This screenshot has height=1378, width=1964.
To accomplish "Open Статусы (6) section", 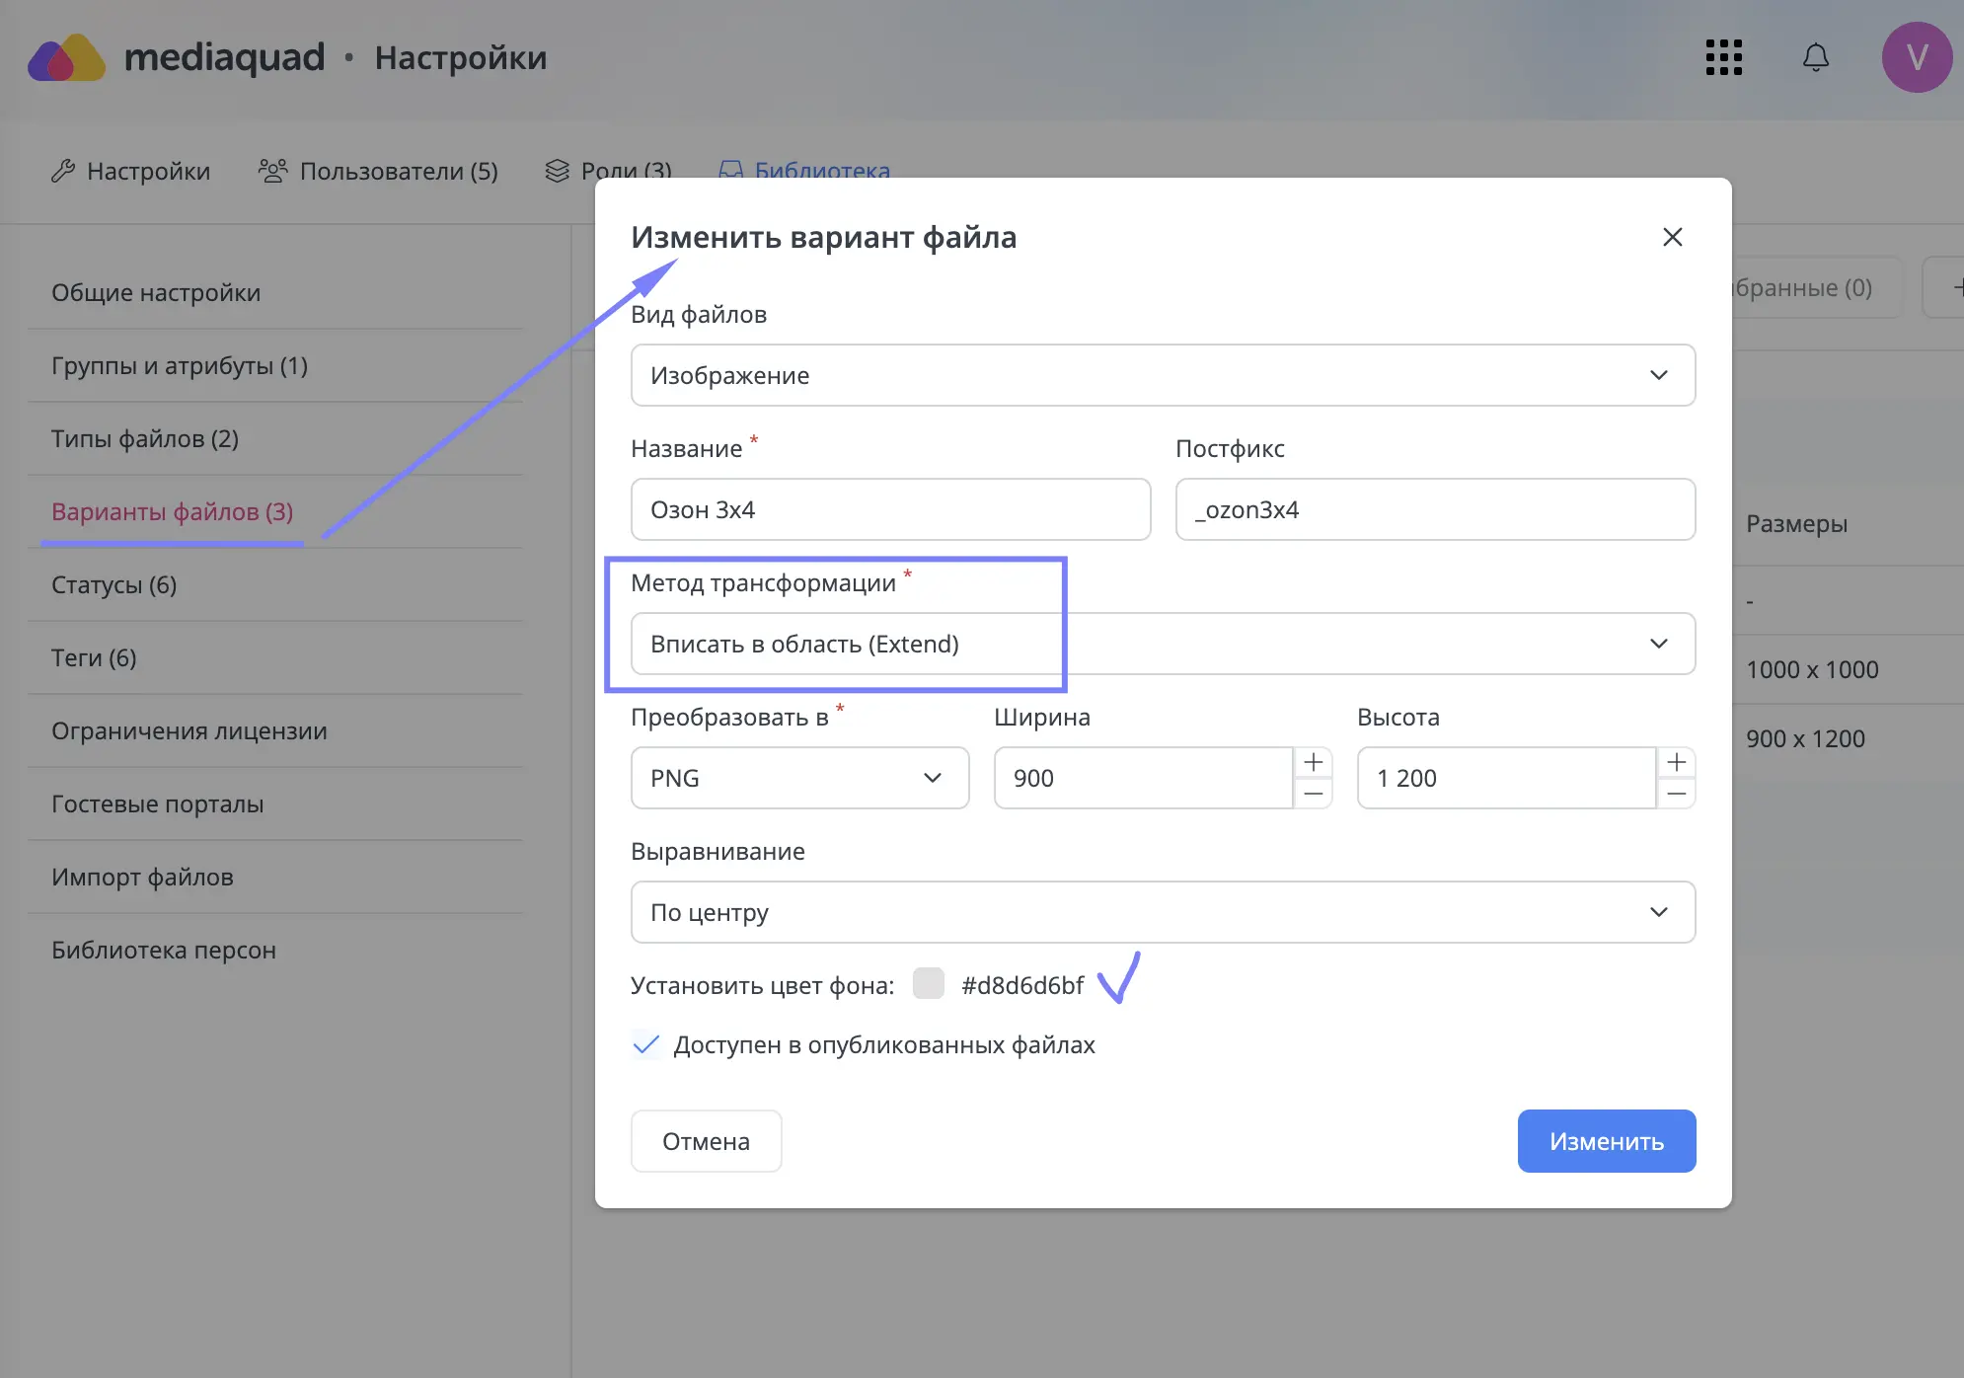I will 275,584.
